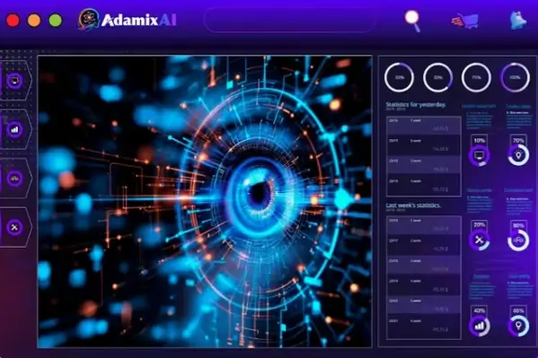Click the 20% crossed tools donut icon
Viewport: 538px width, 358px height.
coord(480,240)
